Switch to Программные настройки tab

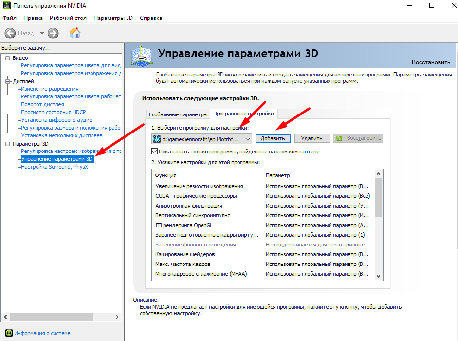click(244, 114)
